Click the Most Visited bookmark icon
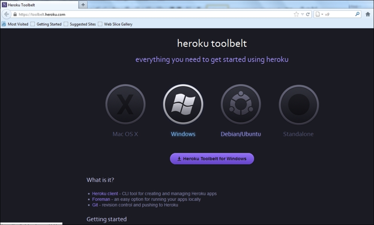Screen dimensions: 374x225 (4, 24)
